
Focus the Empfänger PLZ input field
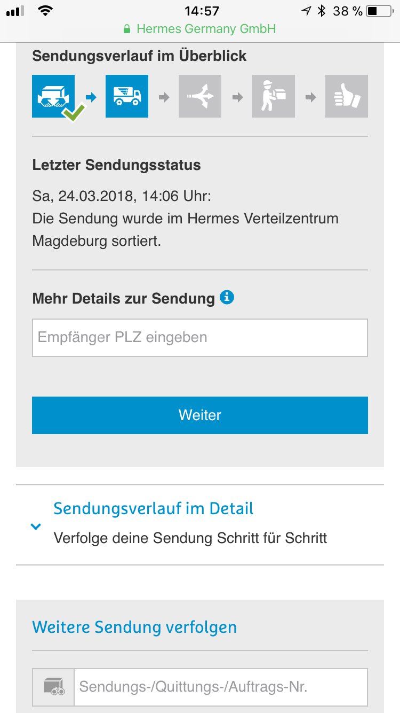coord(200,338)
